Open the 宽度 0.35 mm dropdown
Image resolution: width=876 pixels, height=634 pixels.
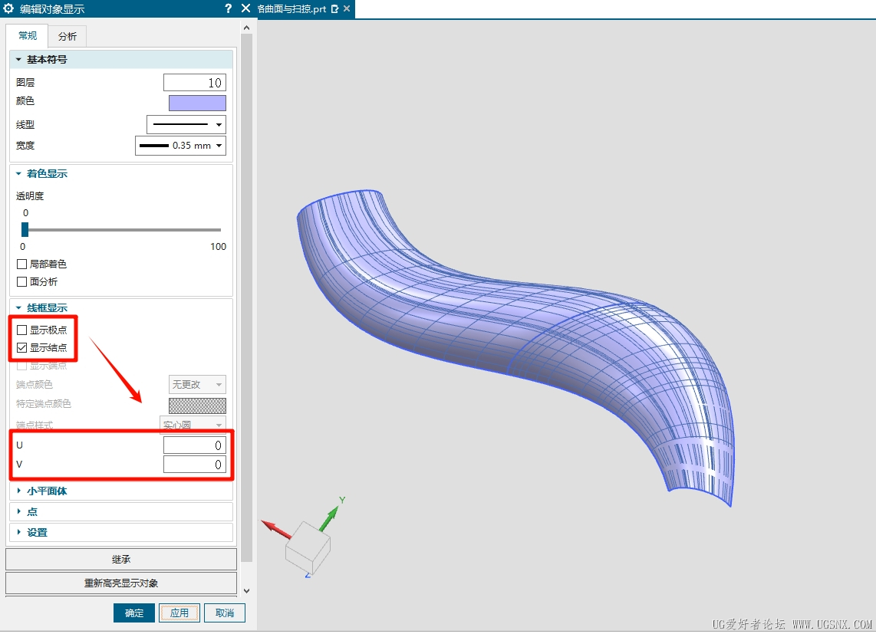[x=180, y=146]
